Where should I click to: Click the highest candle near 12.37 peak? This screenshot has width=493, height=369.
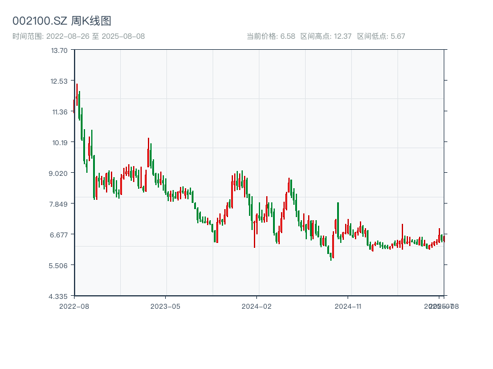(76, 95)
